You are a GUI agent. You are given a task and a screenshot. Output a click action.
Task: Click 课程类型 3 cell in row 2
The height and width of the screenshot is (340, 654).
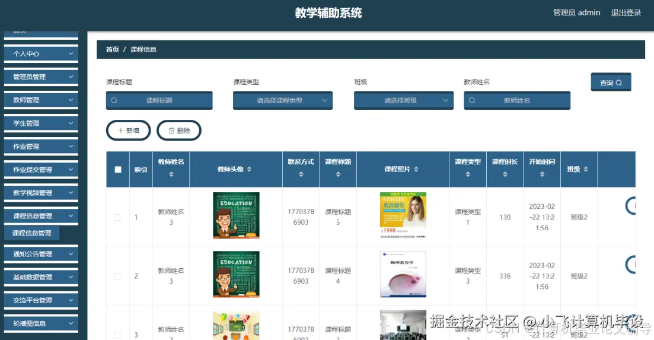[x=468, y=276]
